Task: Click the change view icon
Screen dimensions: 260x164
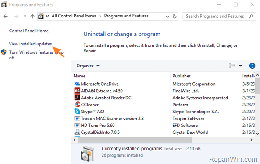Action: point(232,66)
